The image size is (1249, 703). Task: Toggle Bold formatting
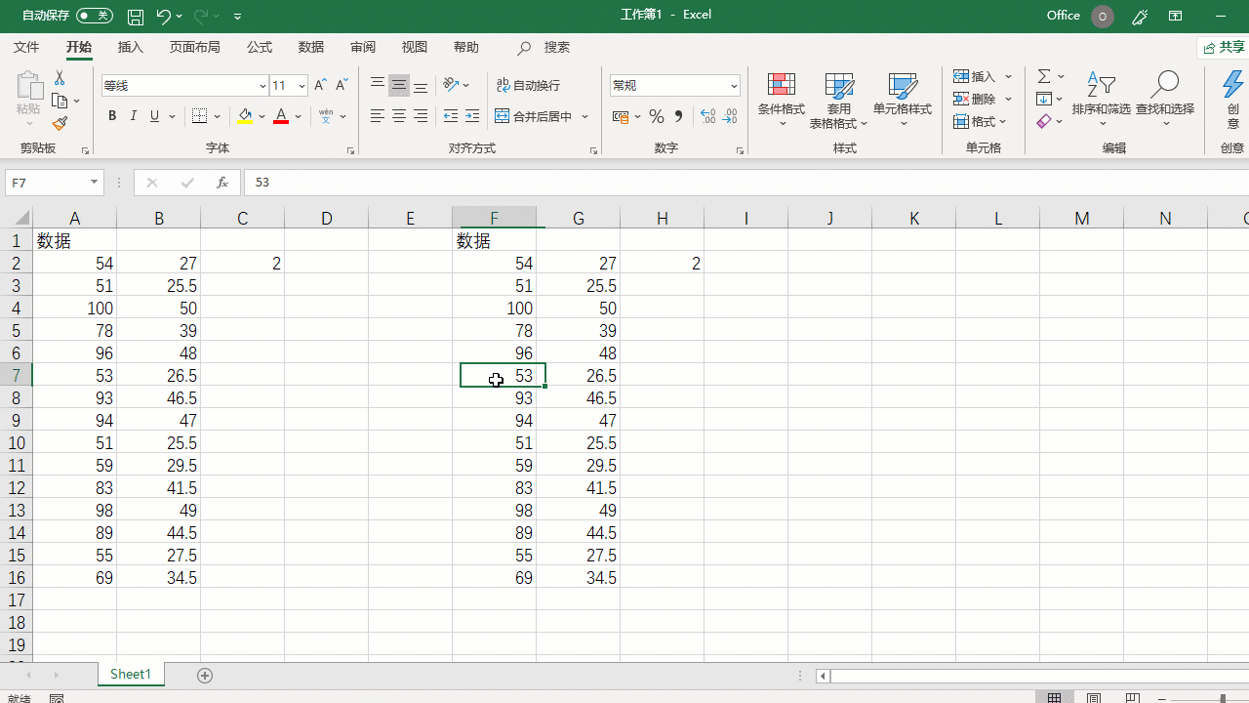coord(112,116)
